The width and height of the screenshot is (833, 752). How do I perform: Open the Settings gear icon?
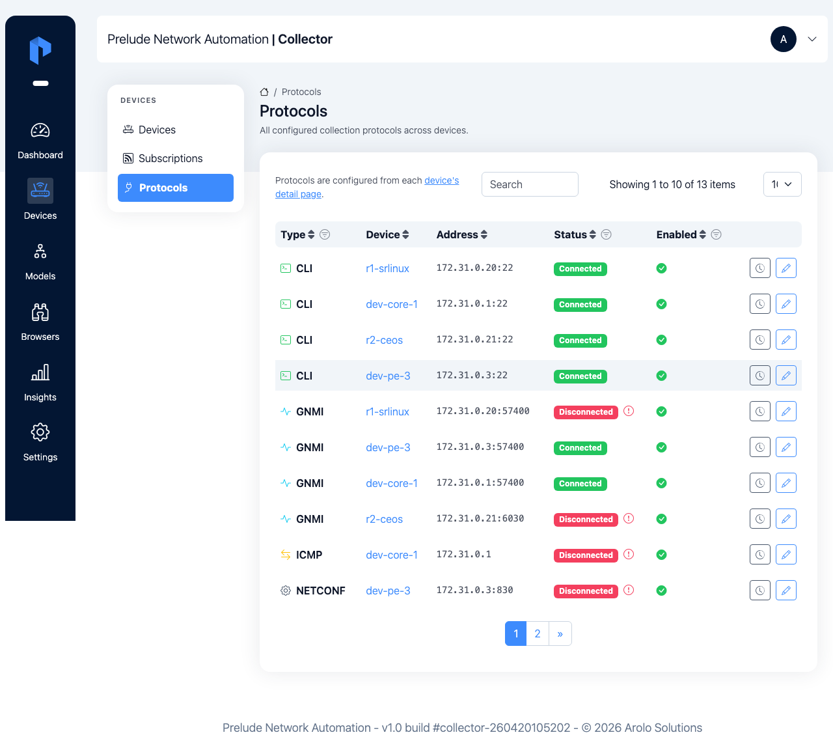pos(40,432)
